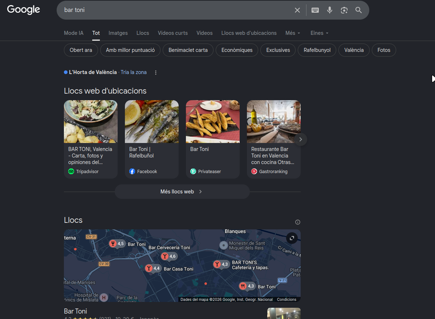Click the Més llocs web button

pos(182,192)
